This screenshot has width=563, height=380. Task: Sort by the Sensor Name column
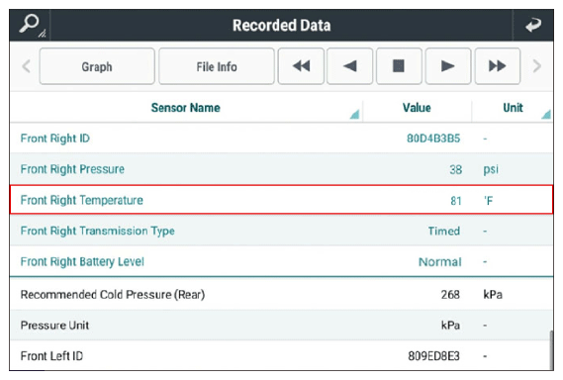186,108
